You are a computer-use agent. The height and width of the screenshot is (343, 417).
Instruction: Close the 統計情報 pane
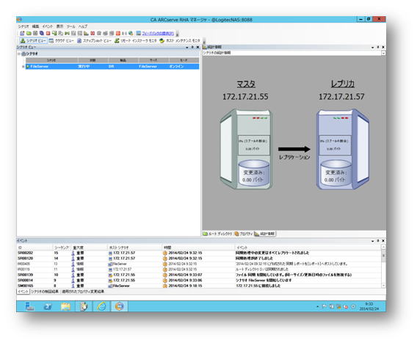pyautogui.click(x=383, y=47)
